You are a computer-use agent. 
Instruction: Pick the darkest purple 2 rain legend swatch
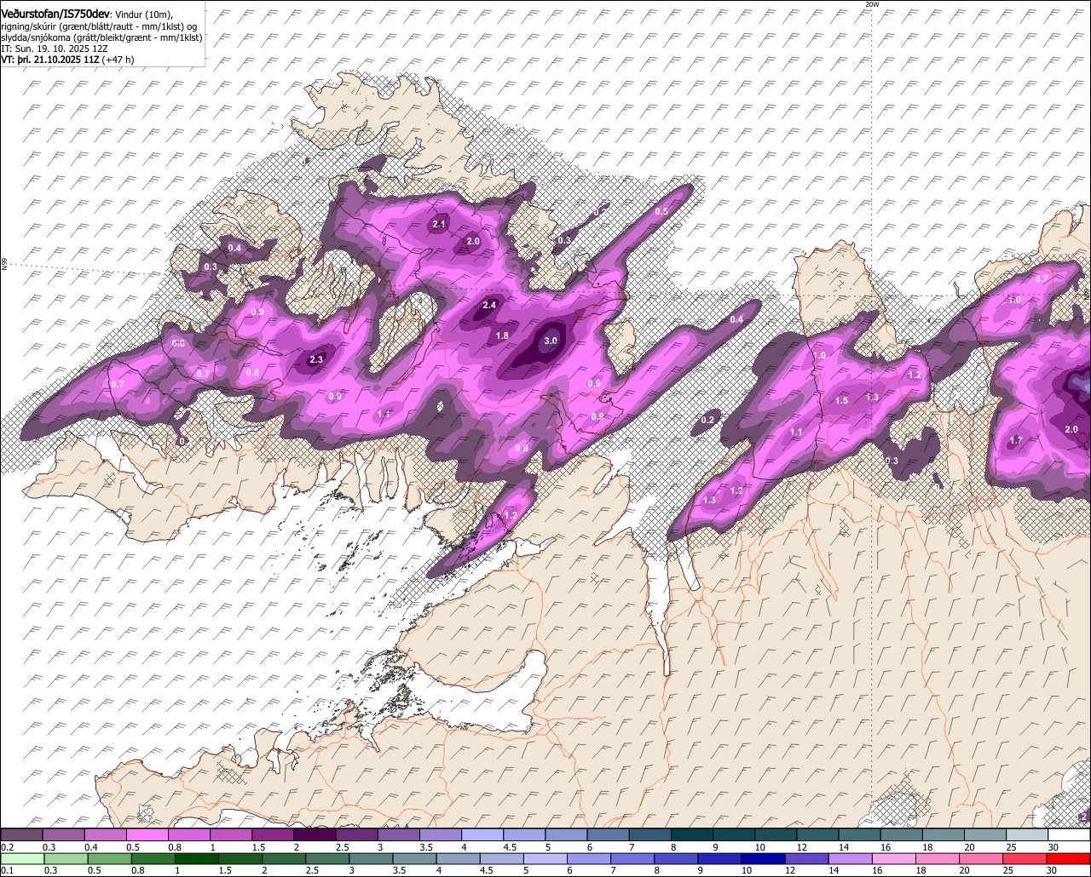[x=315, y=834]
